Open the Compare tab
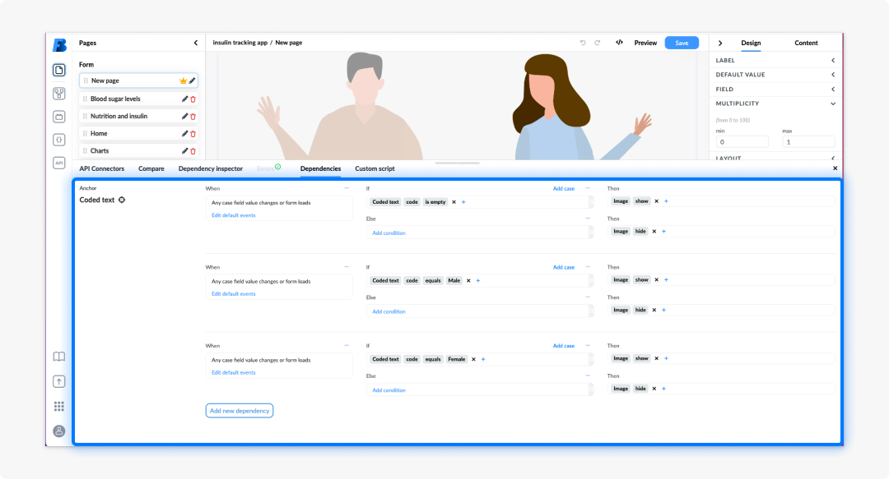This screenshot has width=889, height=479. (x=151, y=168)
